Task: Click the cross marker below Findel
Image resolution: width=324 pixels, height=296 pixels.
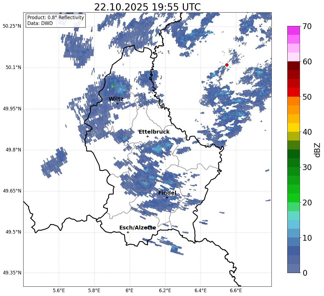Action: click(167, 198)
